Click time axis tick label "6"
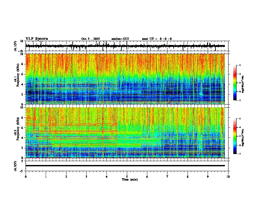 [x=147, y=177]
